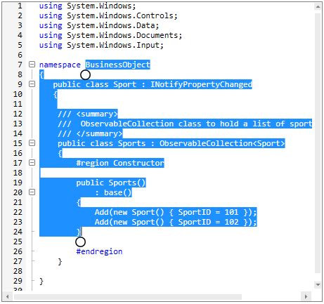324x304 pixels.
Task: Click the horizontal scrollbar thumb
Action: point(128,297)
